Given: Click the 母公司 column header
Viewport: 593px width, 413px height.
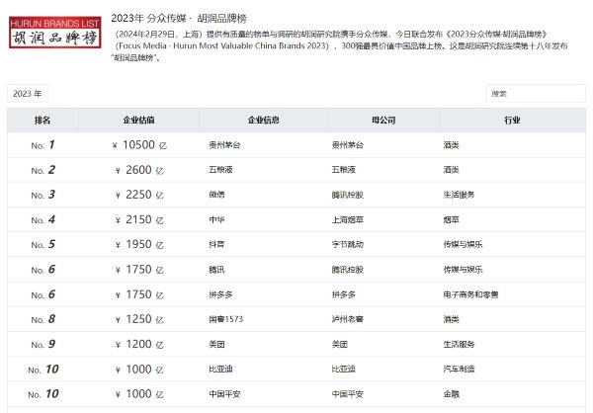Looking at the screenshot, I should pos(383,121).
